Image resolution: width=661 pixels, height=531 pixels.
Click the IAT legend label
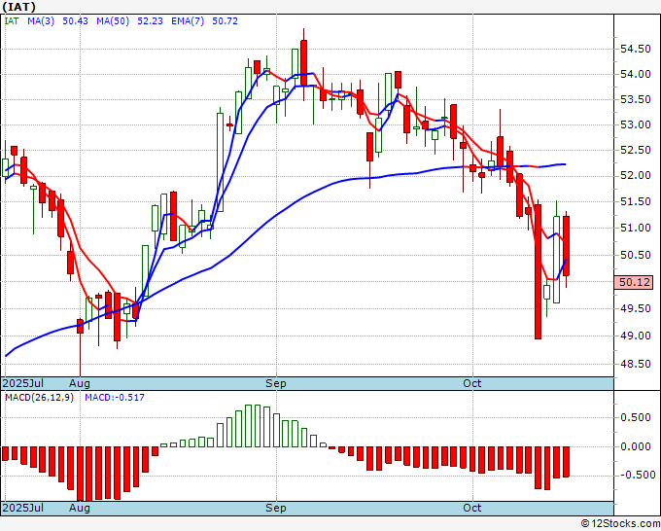click(12, 20)
